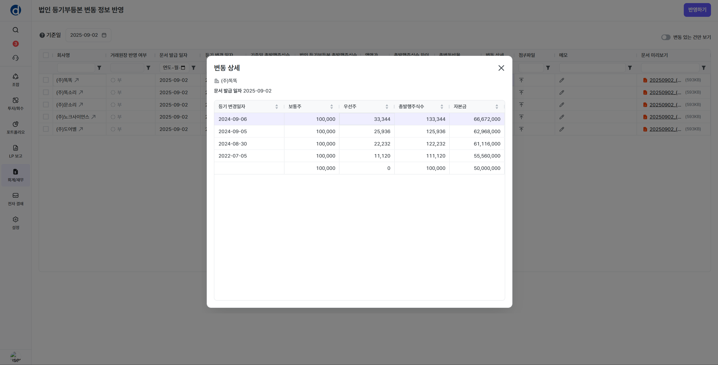
Task: Click the 반영하기 button
Action: click(697, 10)
